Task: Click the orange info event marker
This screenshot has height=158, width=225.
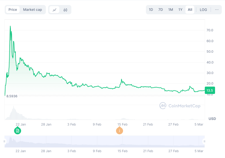Action: pos(120,130)
